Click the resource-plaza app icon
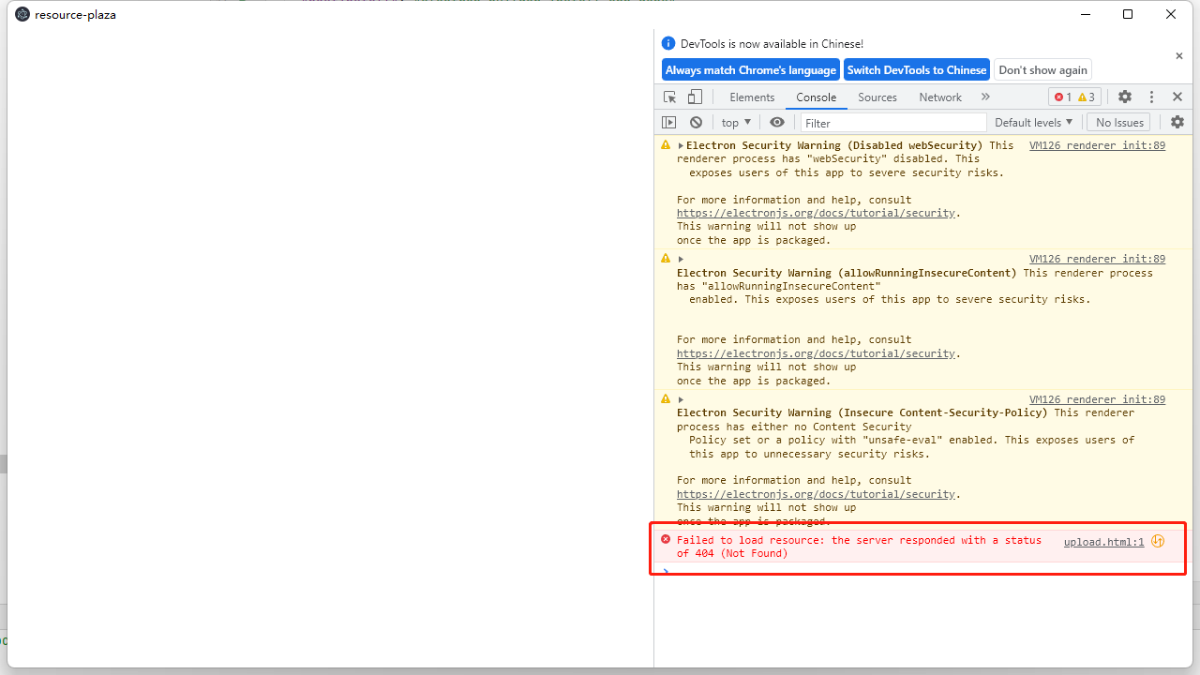The height and width of the screenshot is (675, 1200). pos(22,14)
